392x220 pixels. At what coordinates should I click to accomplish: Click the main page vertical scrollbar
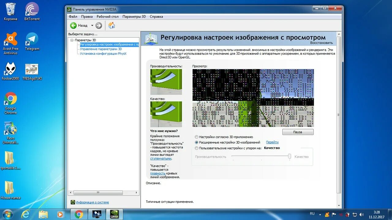(x=338, y=115)
